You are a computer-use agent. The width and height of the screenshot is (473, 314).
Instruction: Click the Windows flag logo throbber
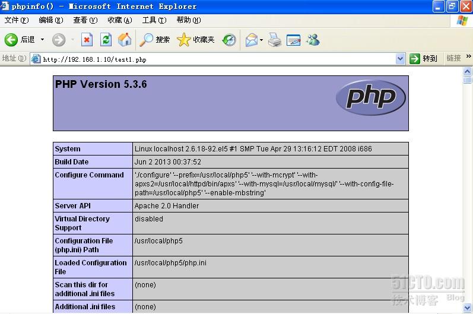click(x=462, y=21)
